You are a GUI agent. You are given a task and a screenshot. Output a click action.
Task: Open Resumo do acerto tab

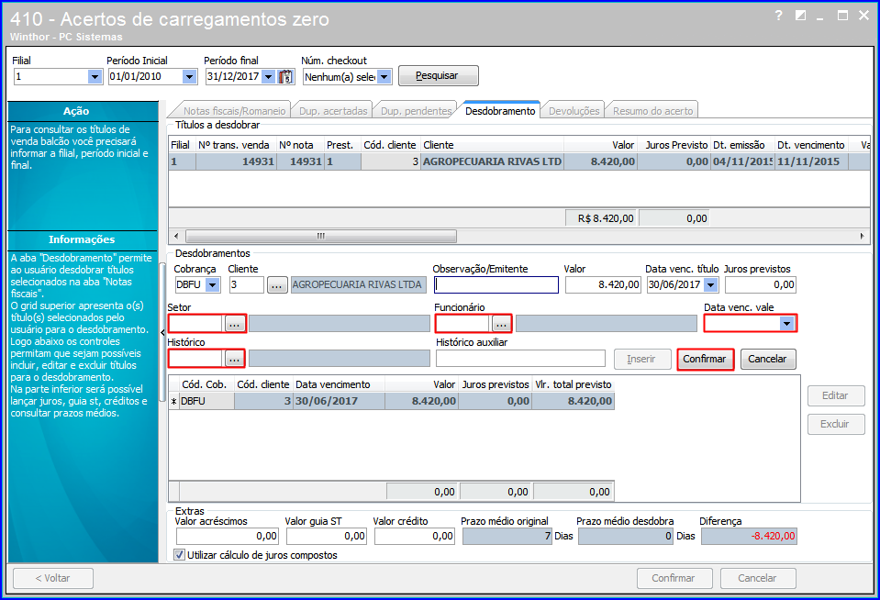point(652,111)
